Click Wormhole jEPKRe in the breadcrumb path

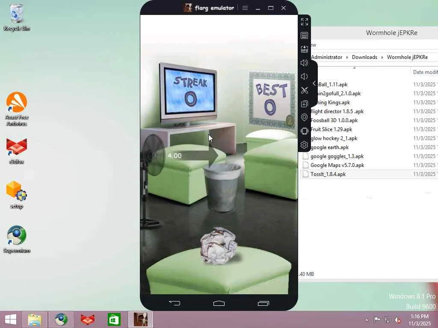[407, 57]
